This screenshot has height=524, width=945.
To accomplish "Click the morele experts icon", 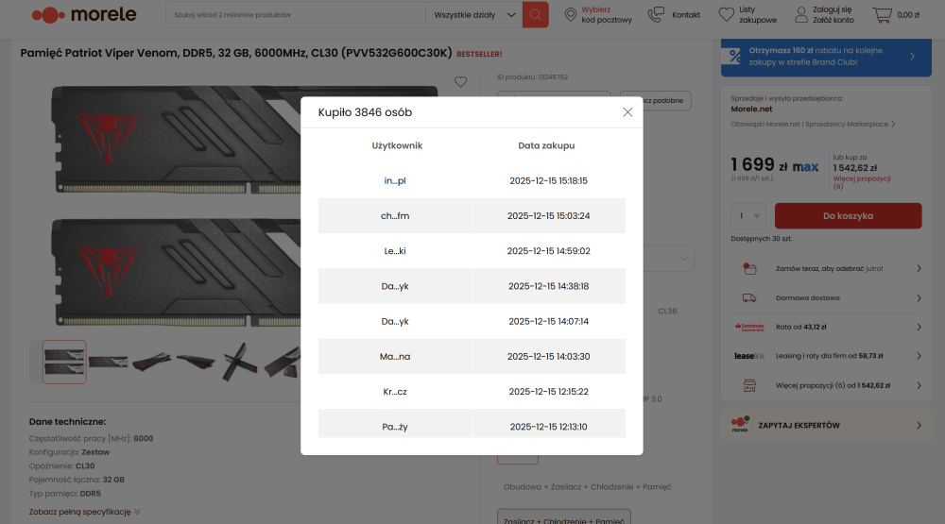I will pos(740,424).
